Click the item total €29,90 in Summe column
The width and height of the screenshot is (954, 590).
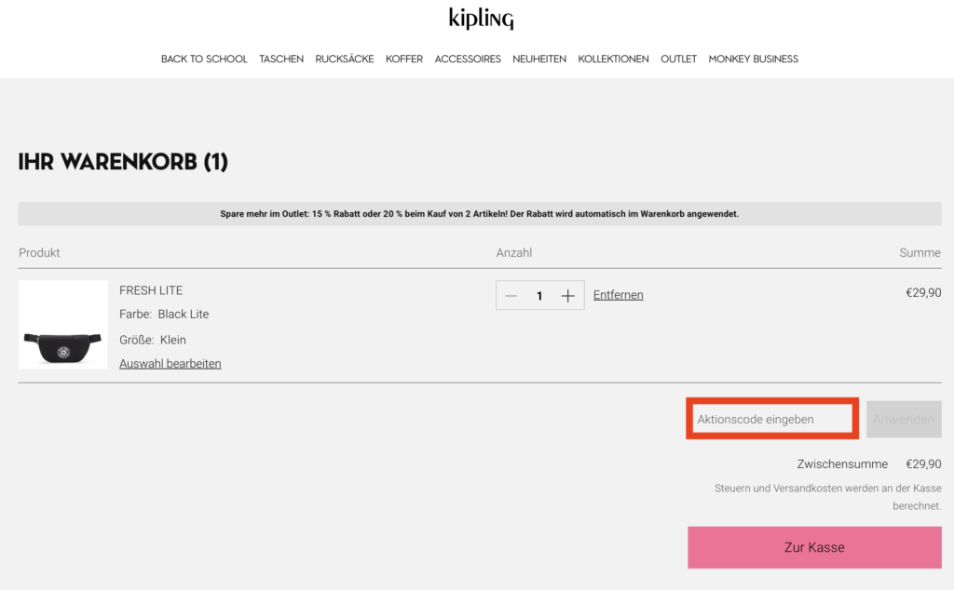(x=923, y=293)
